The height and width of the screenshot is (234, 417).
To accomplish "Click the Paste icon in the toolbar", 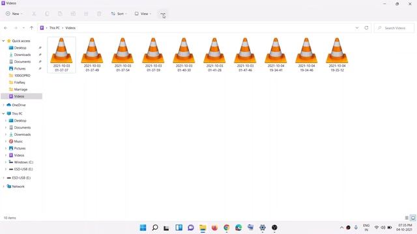I will pos(60,14).
